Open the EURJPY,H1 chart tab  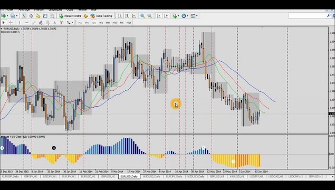(69, 177)
